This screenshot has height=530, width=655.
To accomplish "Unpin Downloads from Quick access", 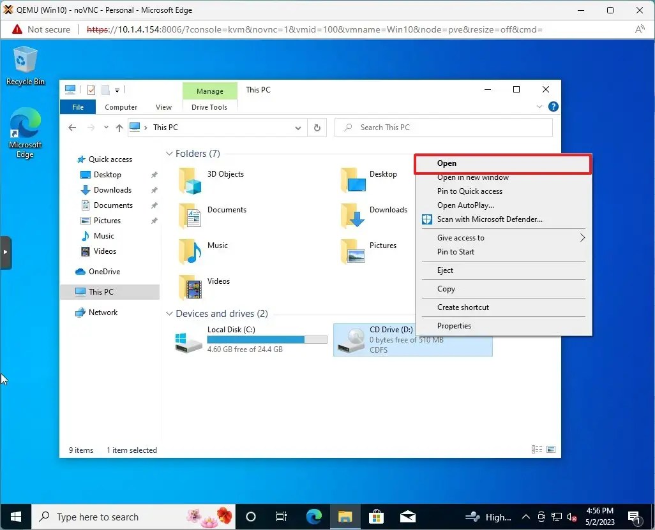I will [154, 189].
